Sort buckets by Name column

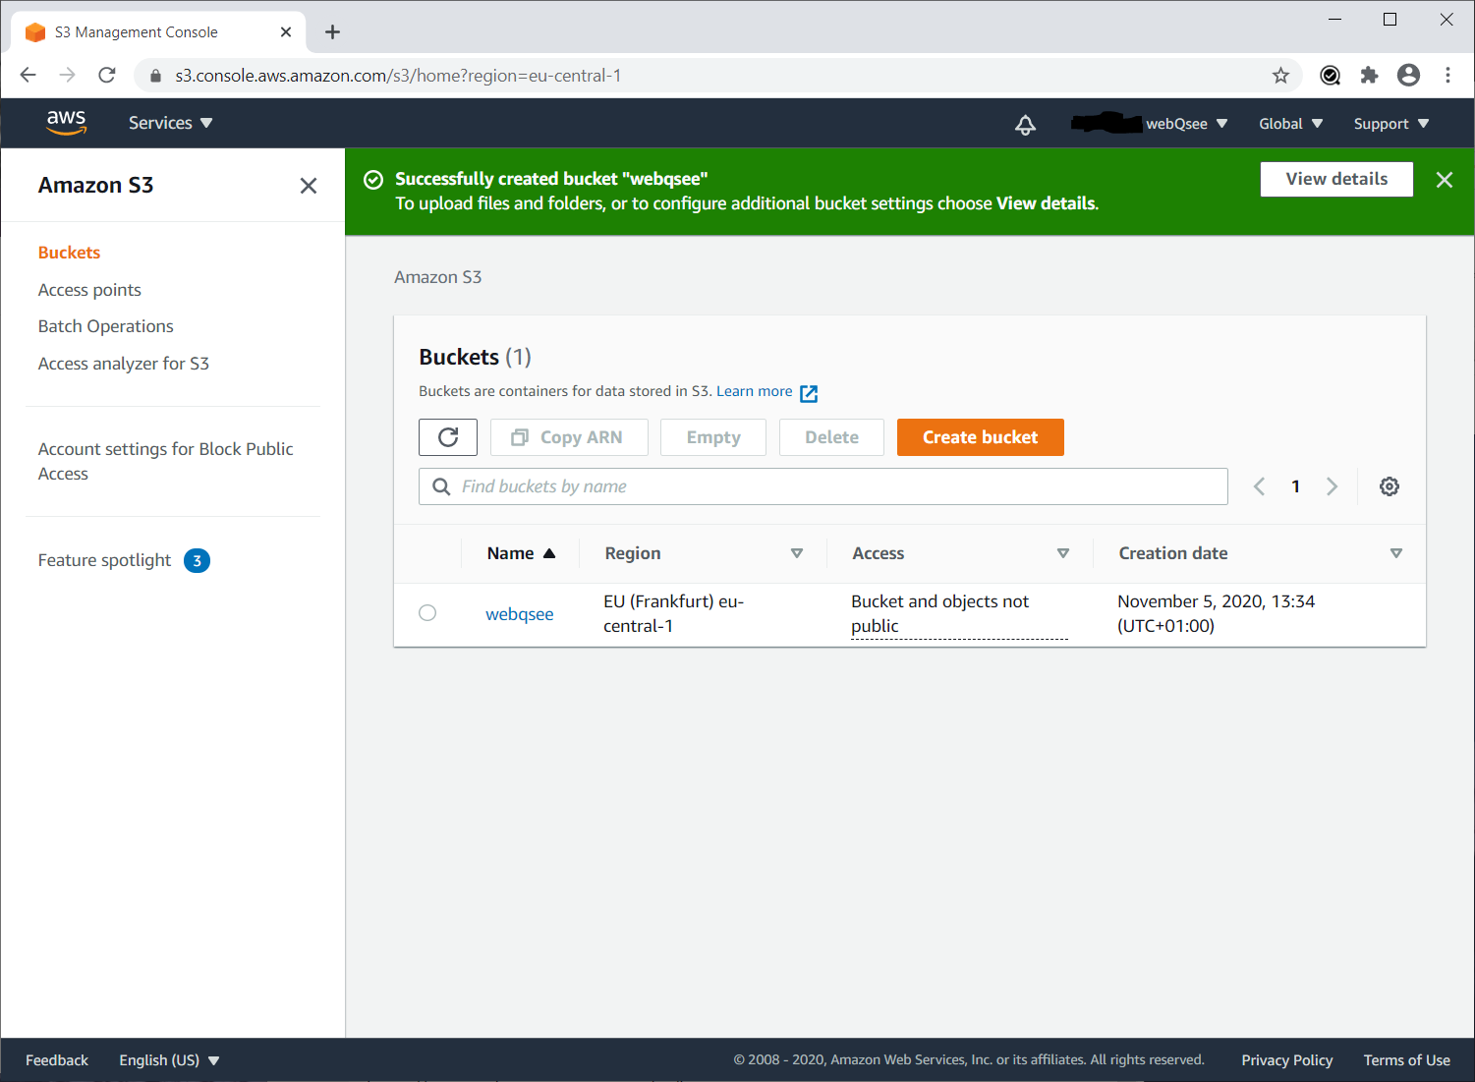click(x=521, y=553)
